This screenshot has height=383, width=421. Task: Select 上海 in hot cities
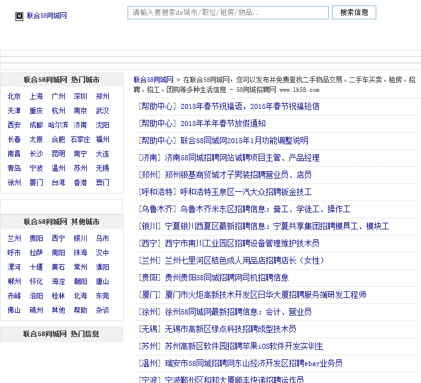(x=36, y=96)
